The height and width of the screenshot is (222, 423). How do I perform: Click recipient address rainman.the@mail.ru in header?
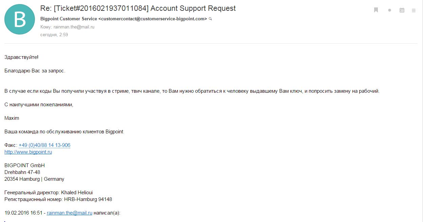(74, 27)
